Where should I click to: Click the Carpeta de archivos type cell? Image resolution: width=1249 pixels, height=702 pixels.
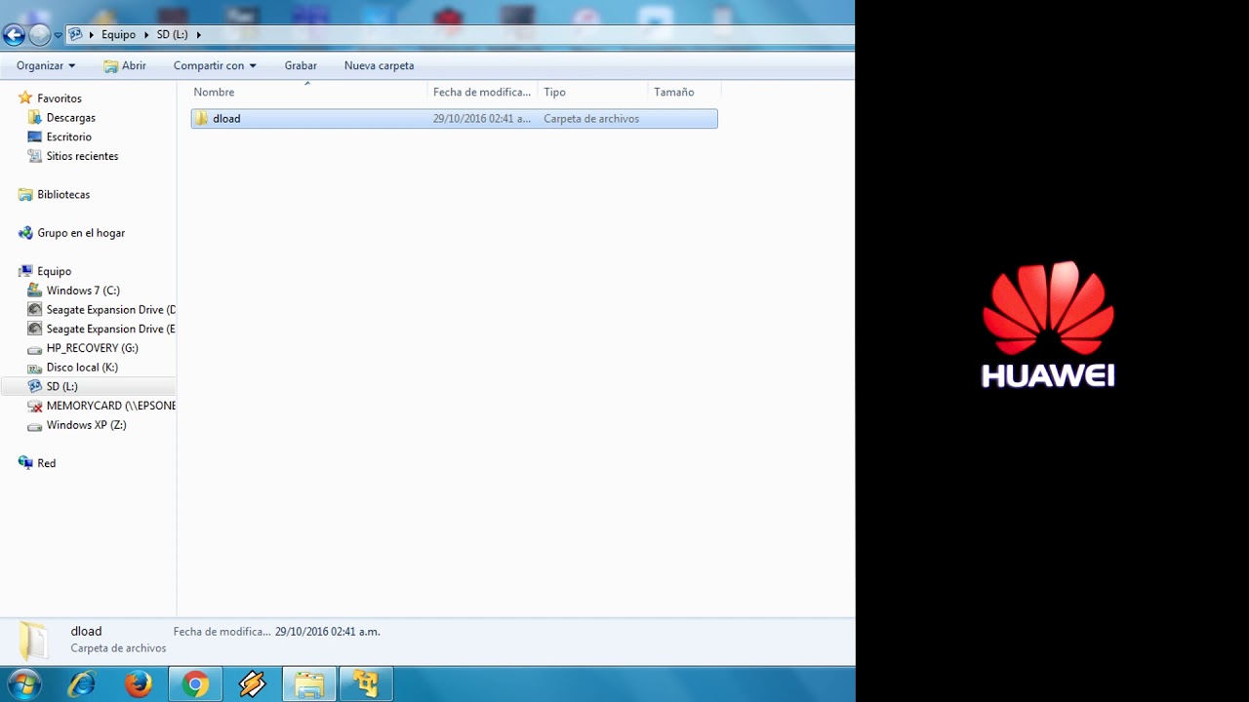pos(591,118)
